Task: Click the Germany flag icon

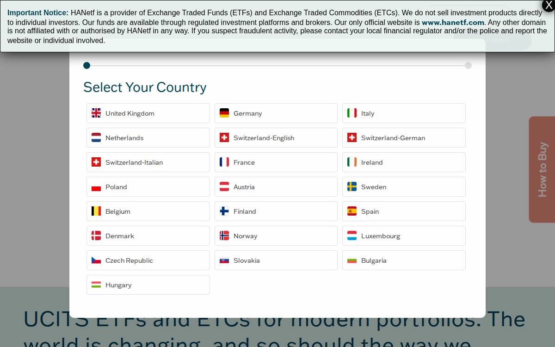Action: [224, 113]
